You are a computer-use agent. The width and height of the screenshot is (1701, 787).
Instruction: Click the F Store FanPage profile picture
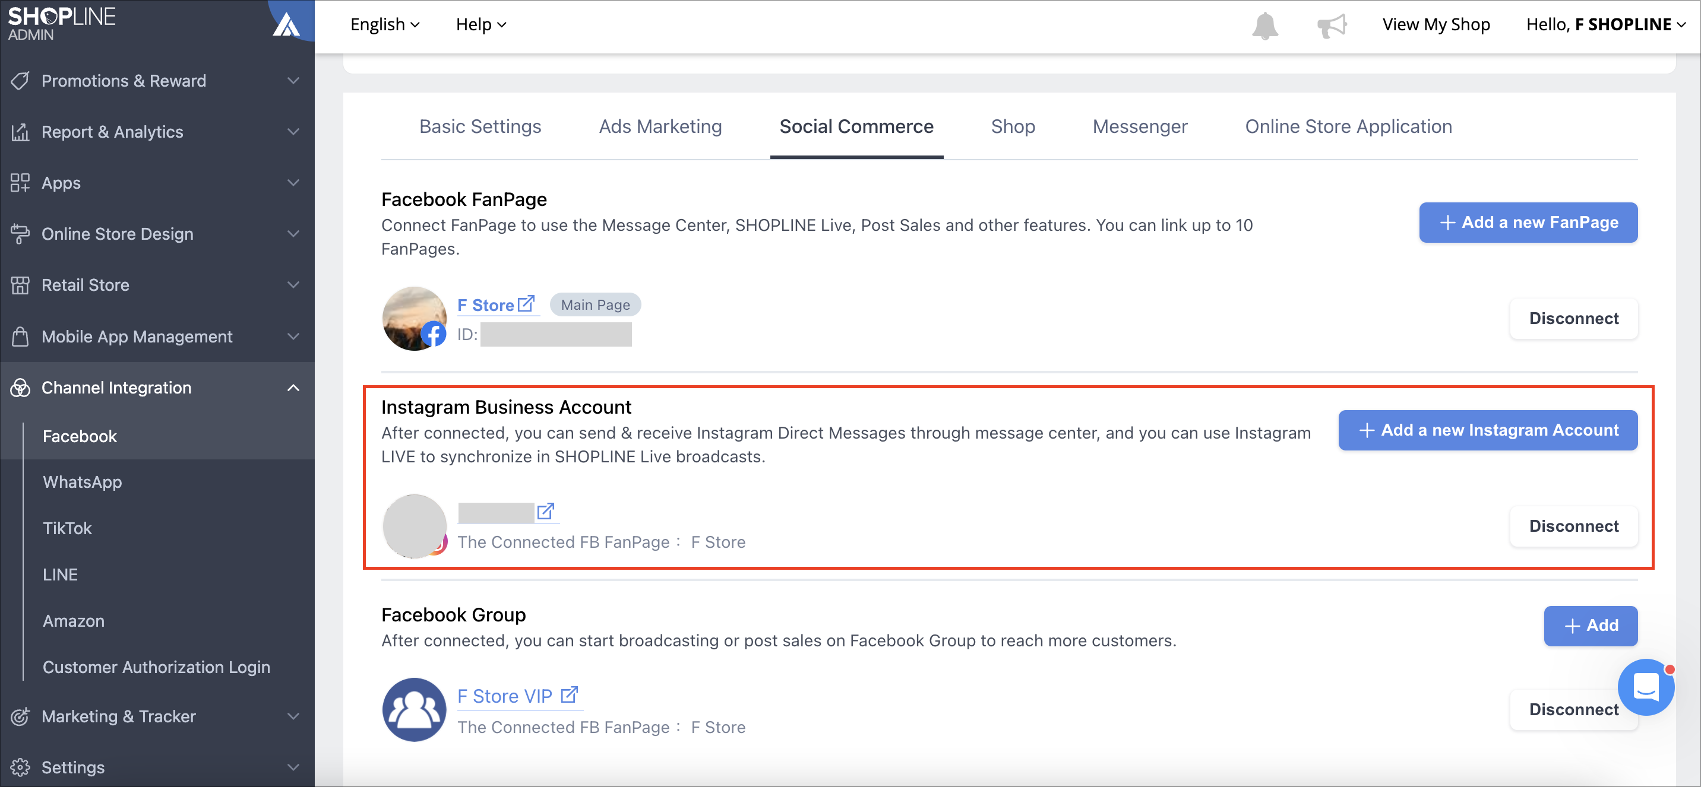[414, 319]
